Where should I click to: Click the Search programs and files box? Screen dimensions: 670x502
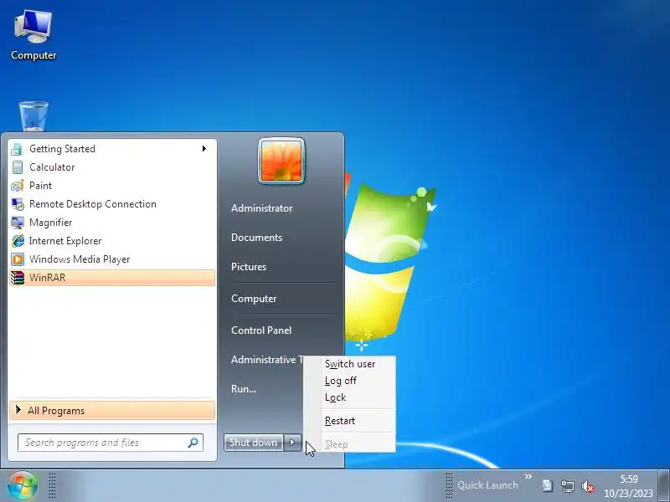(x=111, y=443)
